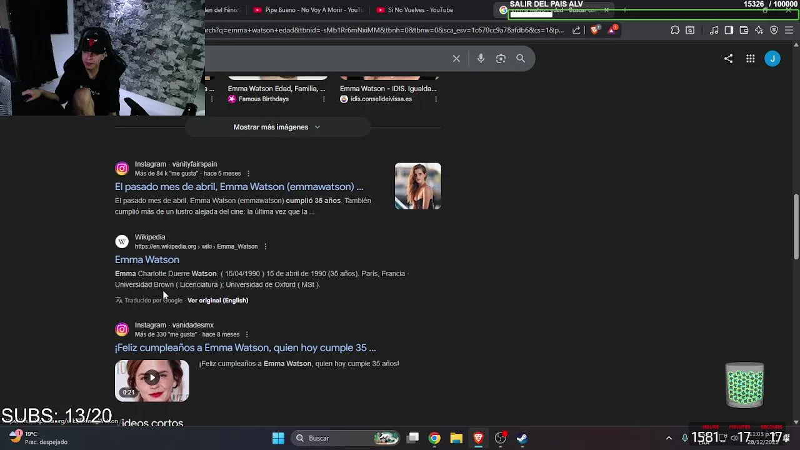Open Brave browser from the taskbar
The height and width of the screenshot is (450, 800).
pyautogui.click(x=478, y=438)
